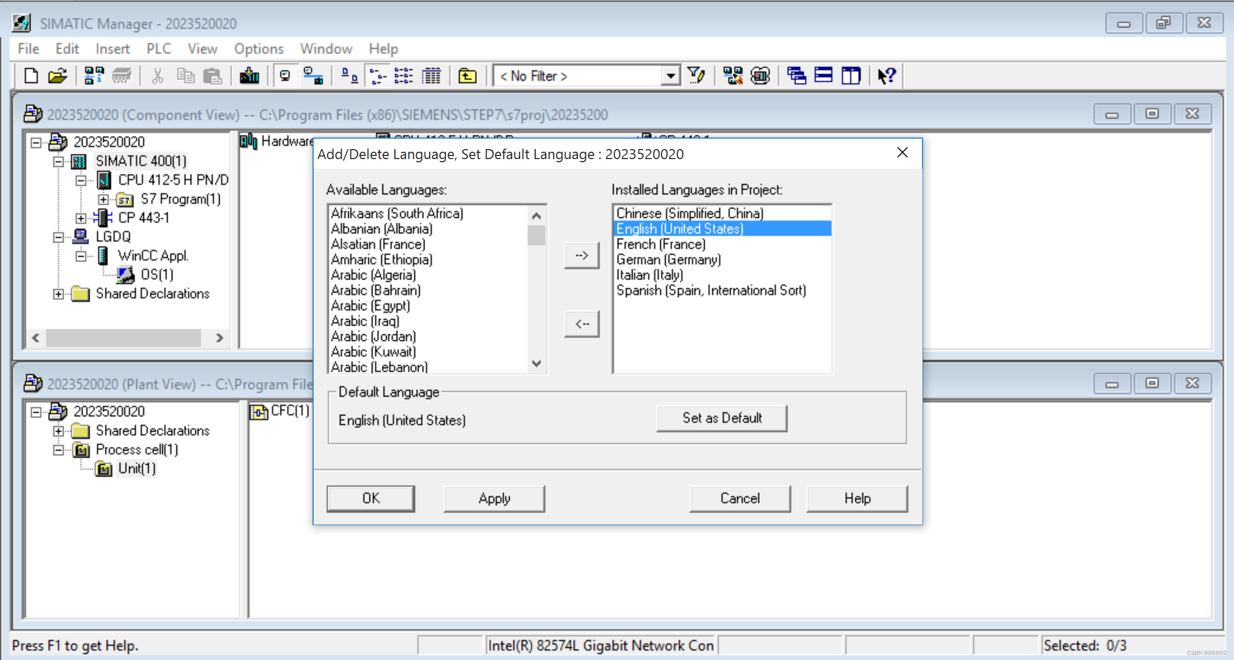Expand the Shared Declarations folder
Image resolution: width=1234 pixels, height=660 pixels.
click(x=58, y=294)
